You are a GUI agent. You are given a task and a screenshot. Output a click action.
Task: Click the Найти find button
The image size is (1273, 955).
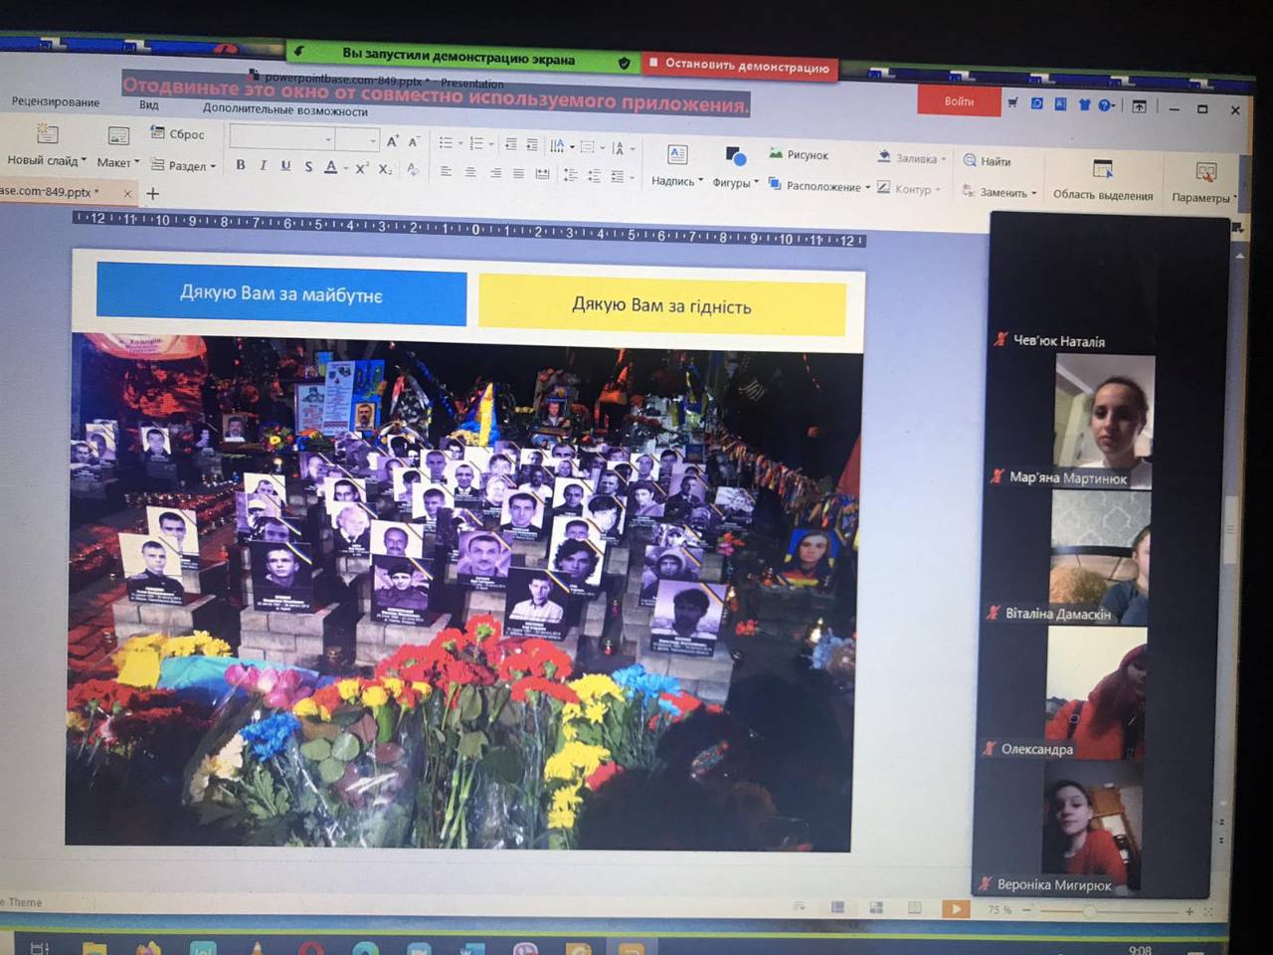click(x=988, y=161)
